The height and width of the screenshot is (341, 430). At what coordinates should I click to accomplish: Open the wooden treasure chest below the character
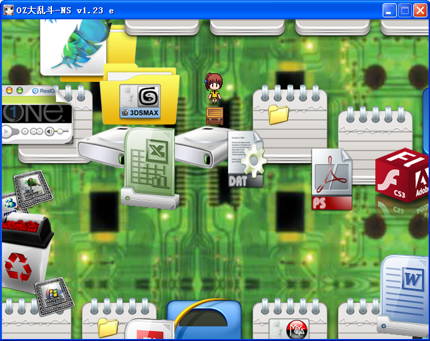point(215,116)
